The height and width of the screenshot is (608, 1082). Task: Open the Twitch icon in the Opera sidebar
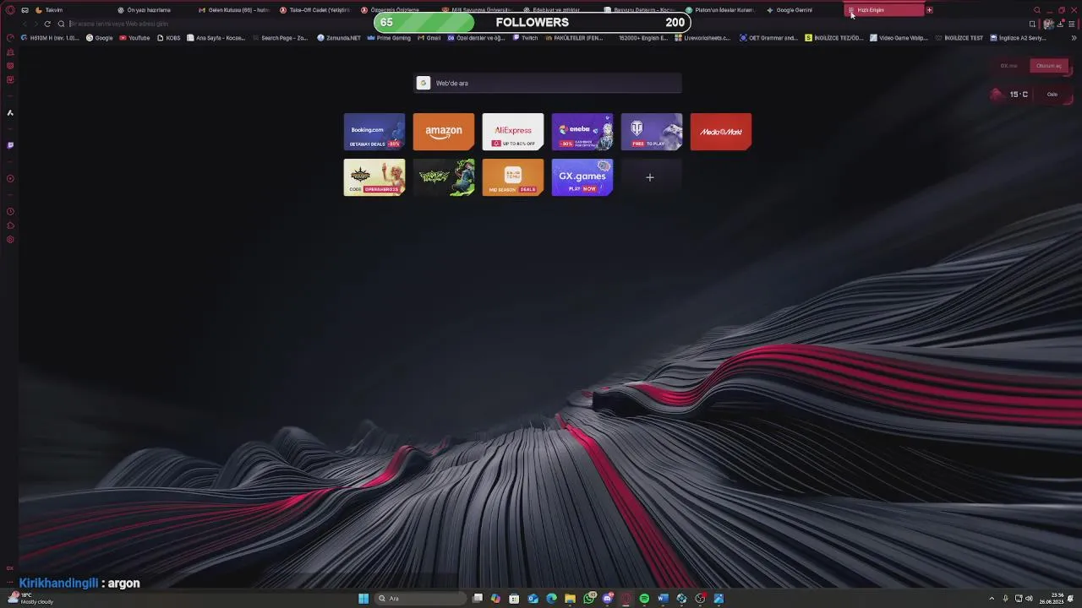[10, 145]
